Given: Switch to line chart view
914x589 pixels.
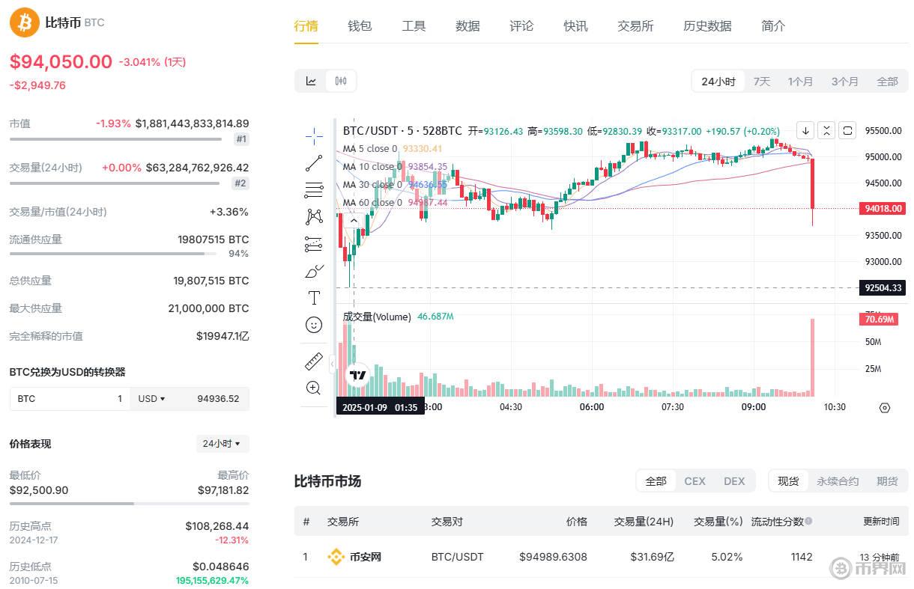Looking at the screenshot, I should [x=311, y=81].
